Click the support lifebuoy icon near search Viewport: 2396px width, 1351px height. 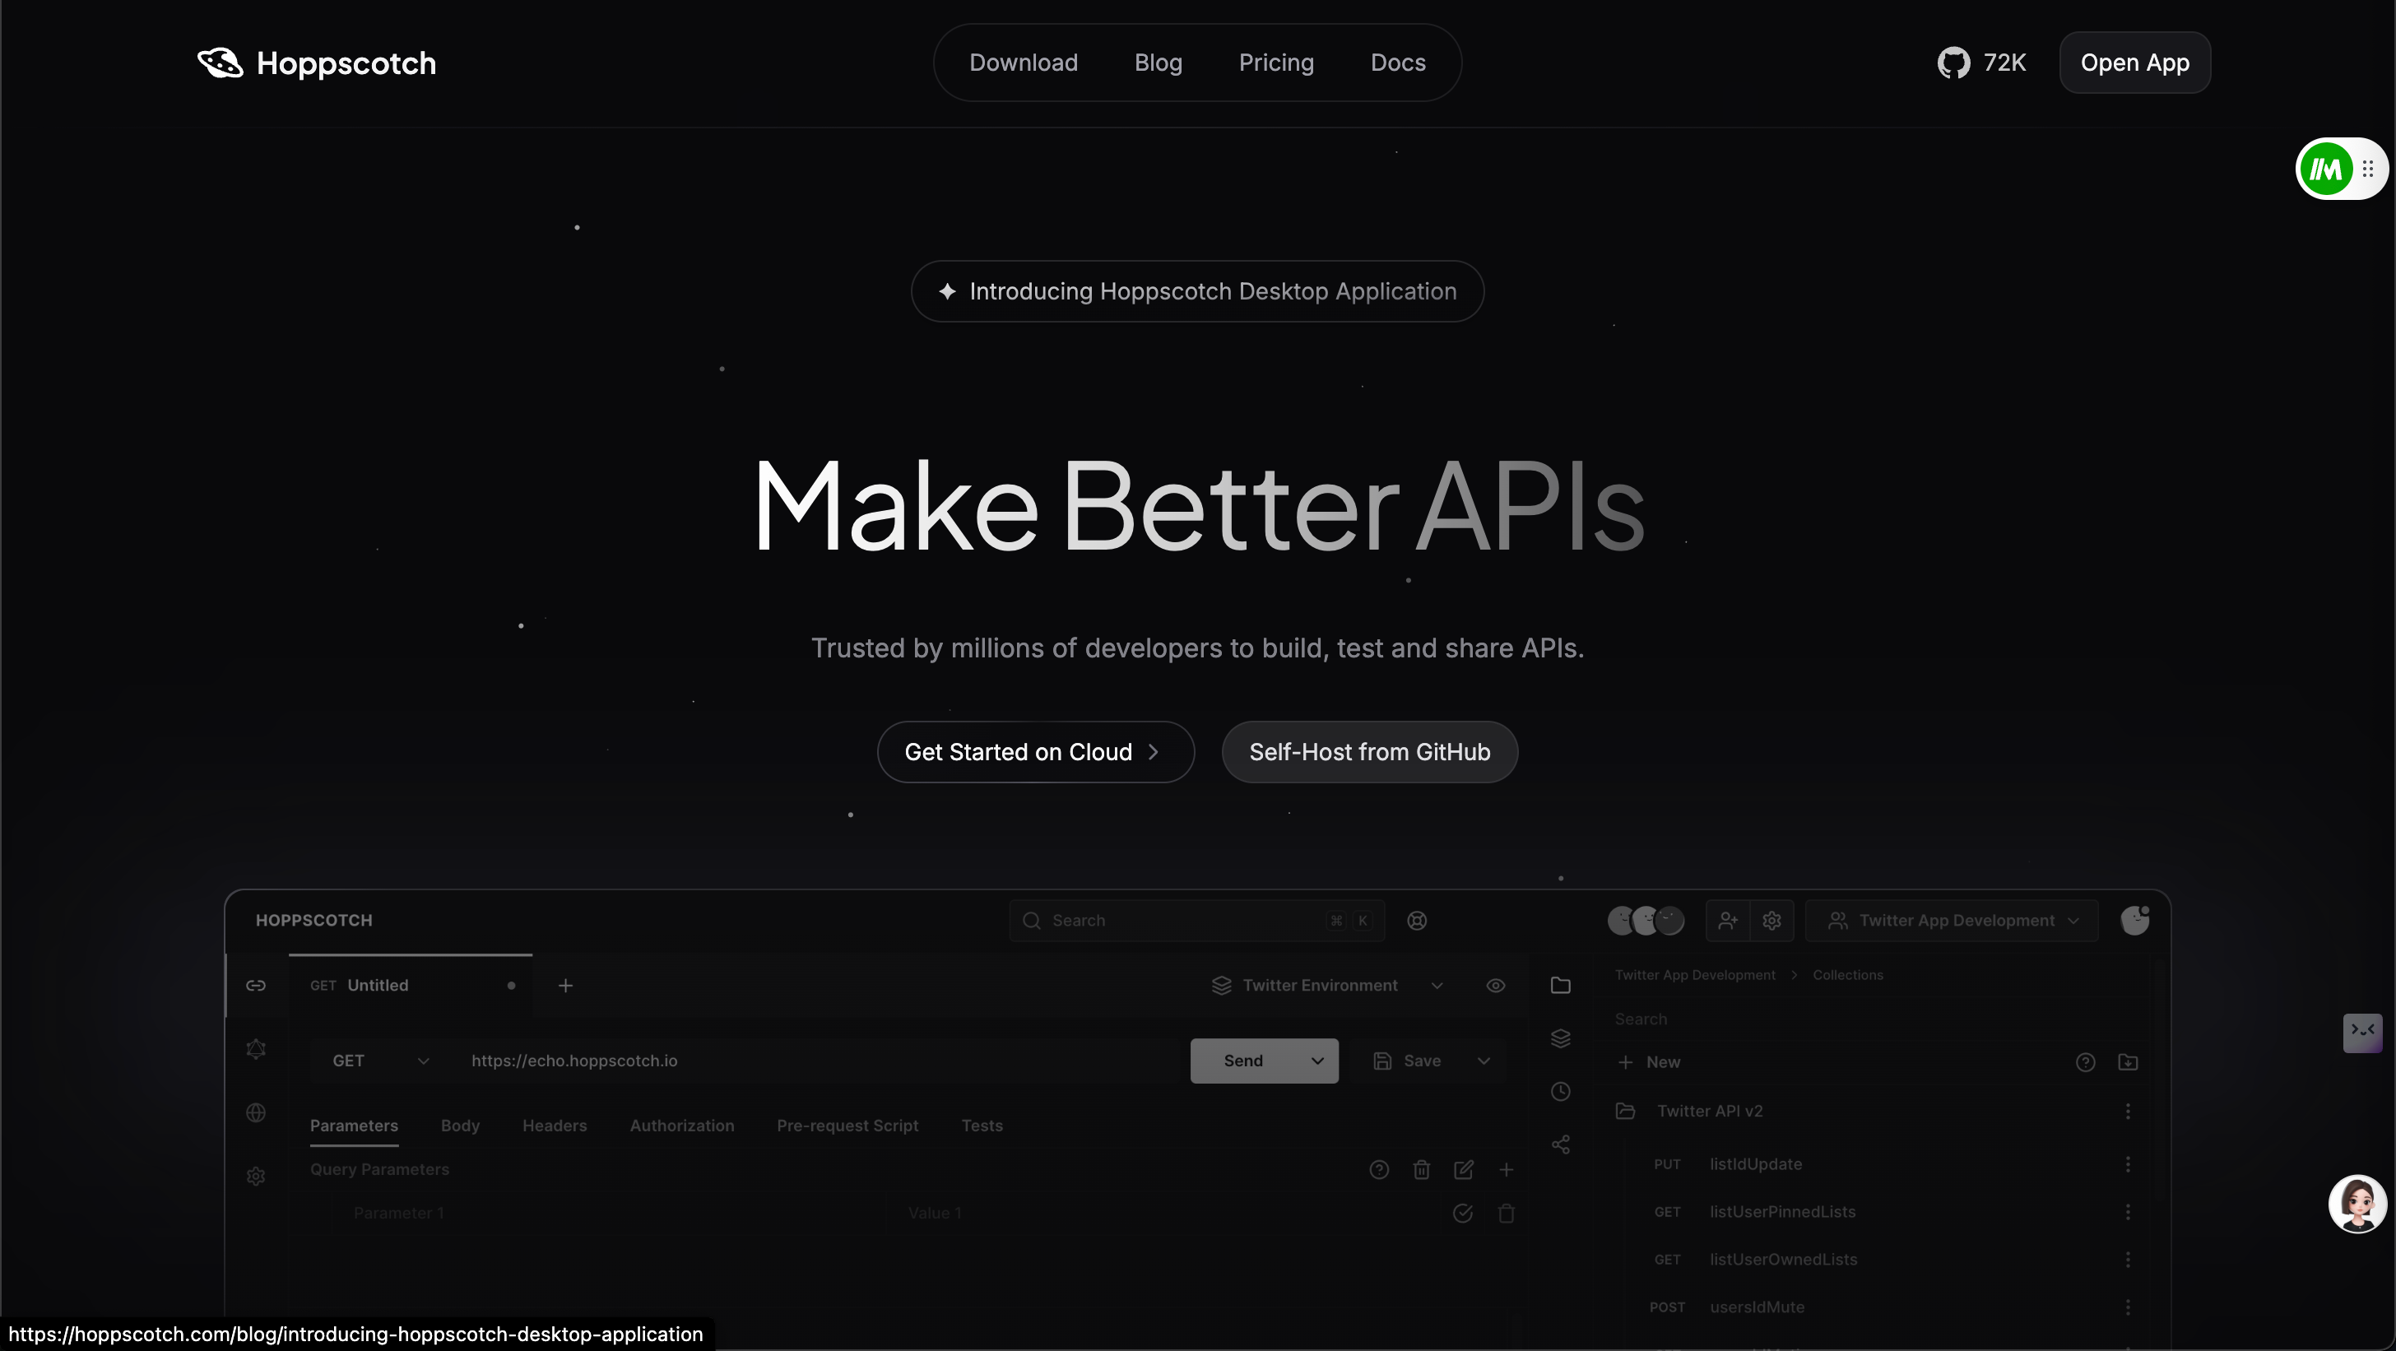pos(1417,921)
